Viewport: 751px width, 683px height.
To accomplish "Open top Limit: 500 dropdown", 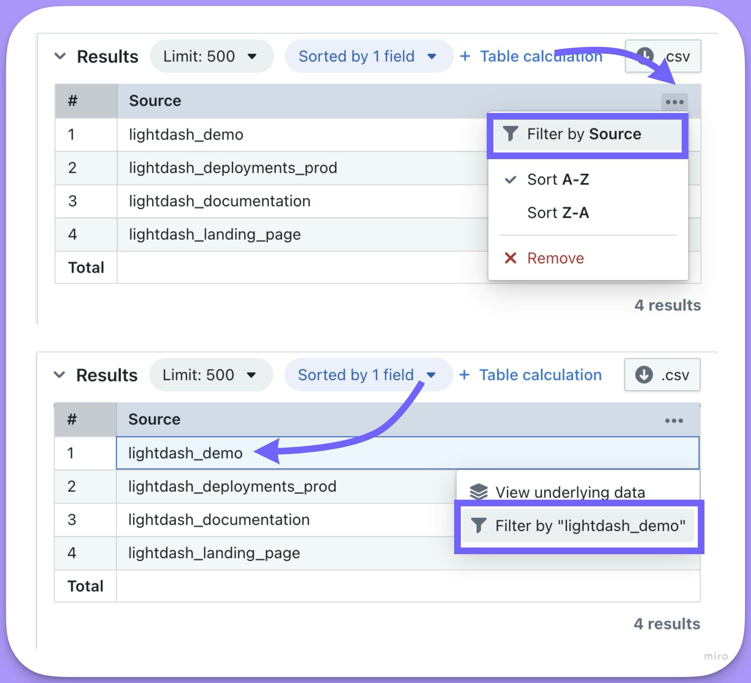I will (x=211, y=56).
